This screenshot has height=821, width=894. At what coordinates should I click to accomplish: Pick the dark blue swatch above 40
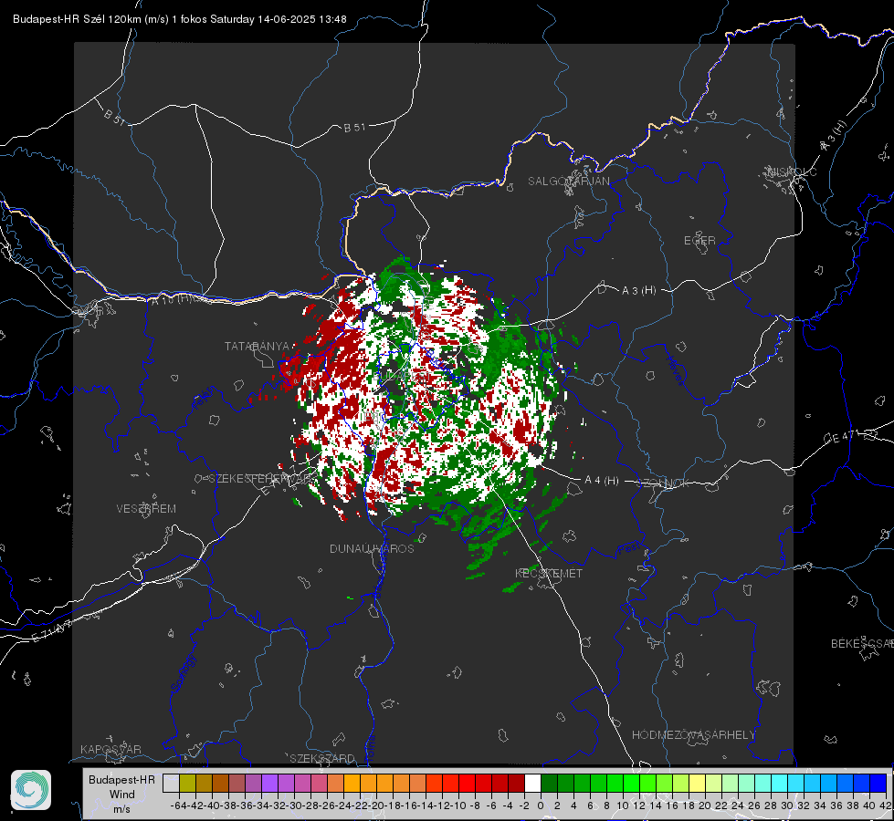[878, 783]
